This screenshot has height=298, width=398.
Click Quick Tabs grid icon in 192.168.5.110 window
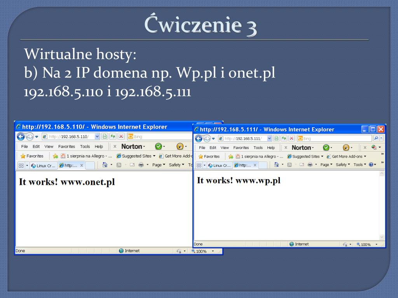(x=21, y=165)
